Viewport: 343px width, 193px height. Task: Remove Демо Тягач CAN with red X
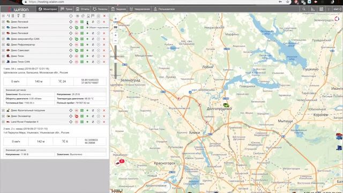104,62
